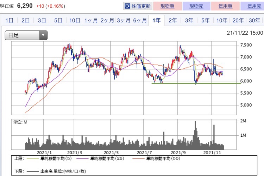The image size is (264, 176).
Task: Switch chart to 3日 period
Action: pos(42,20)
